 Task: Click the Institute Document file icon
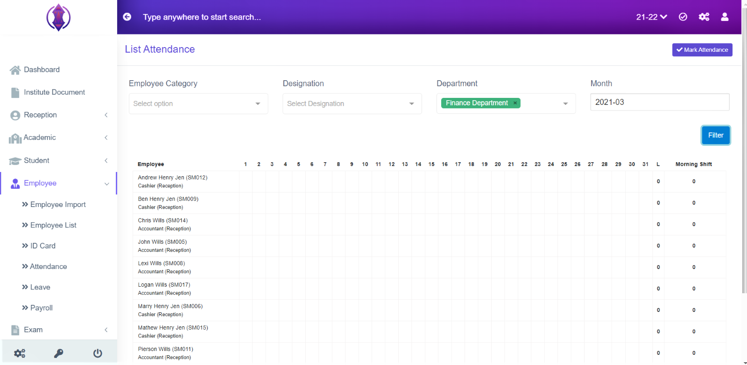(x=15, y=92)
